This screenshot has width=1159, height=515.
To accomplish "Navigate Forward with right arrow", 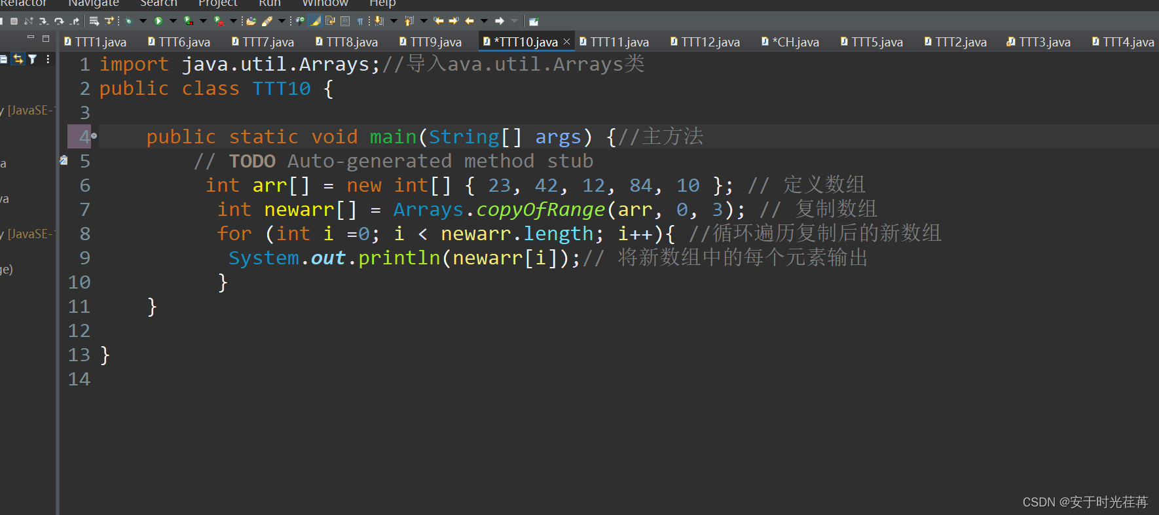I will click(500, 21).
